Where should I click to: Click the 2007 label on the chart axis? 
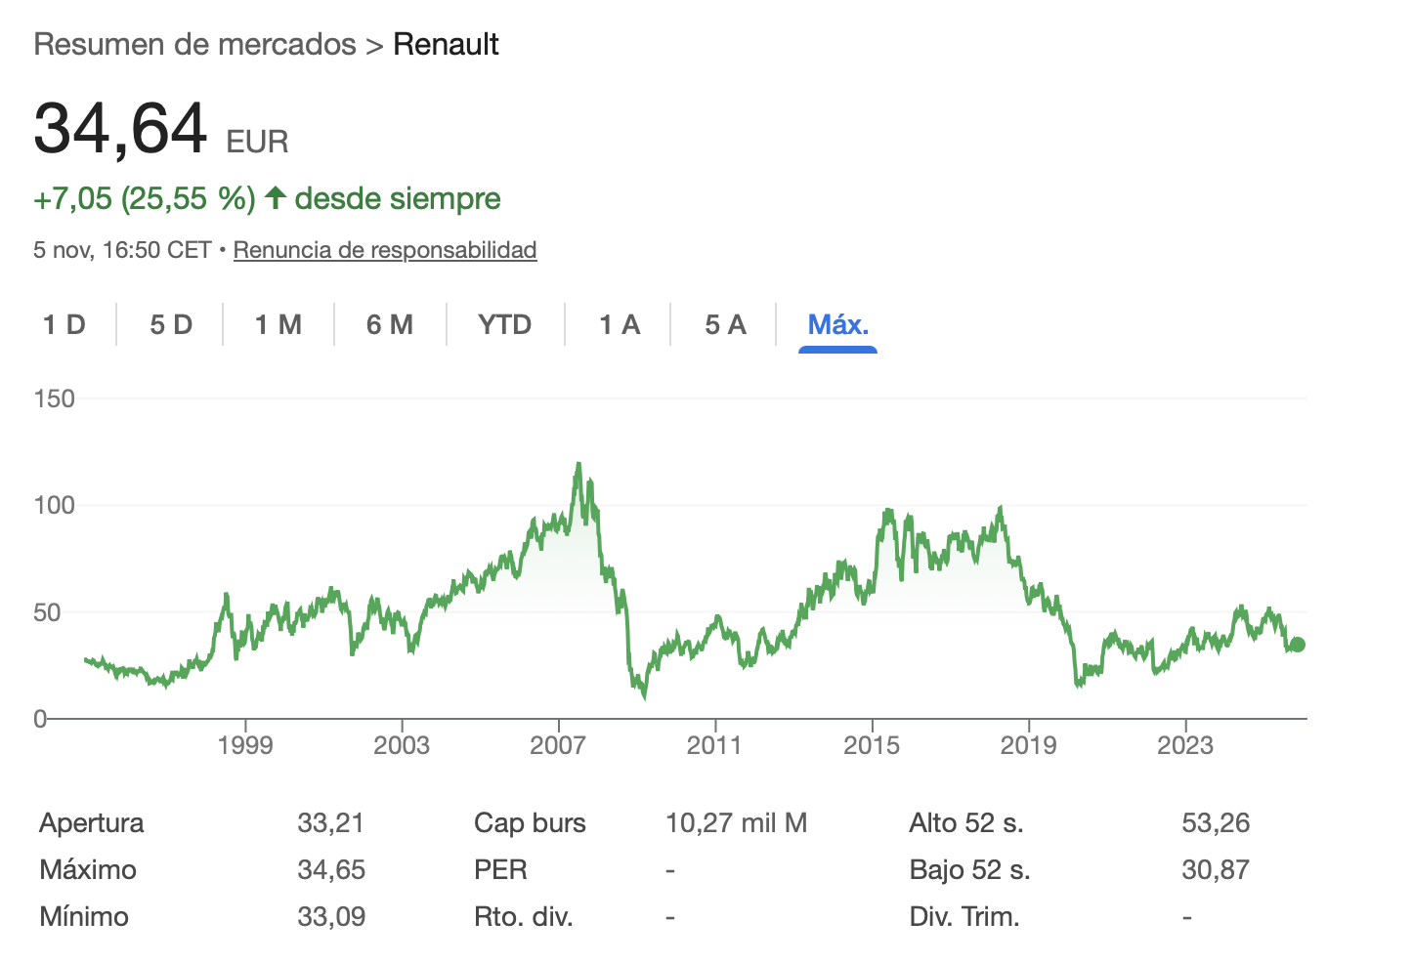[558, 745]
